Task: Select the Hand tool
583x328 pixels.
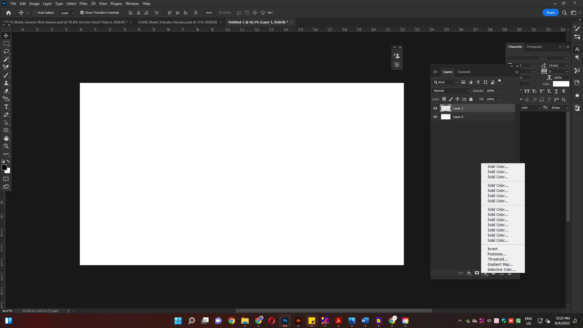Action: (6, 138)
